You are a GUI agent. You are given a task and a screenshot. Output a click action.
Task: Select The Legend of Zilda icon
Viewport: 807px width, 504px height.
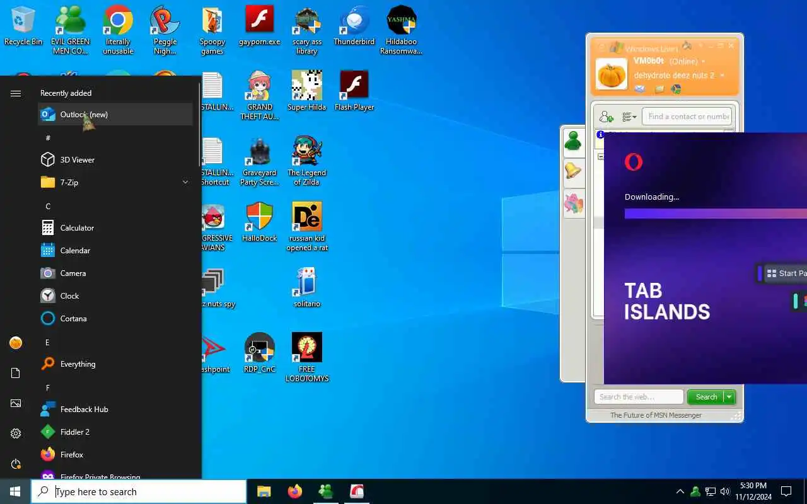(307, 161)
